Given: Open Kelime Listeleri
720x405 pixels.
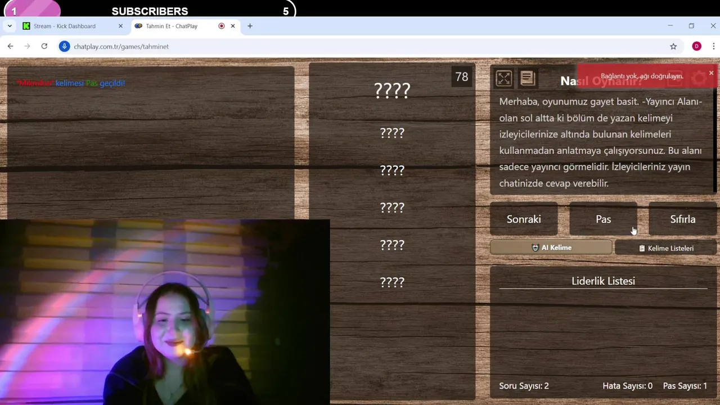Looking at the screenshot, I should click(x=666, y=248).
